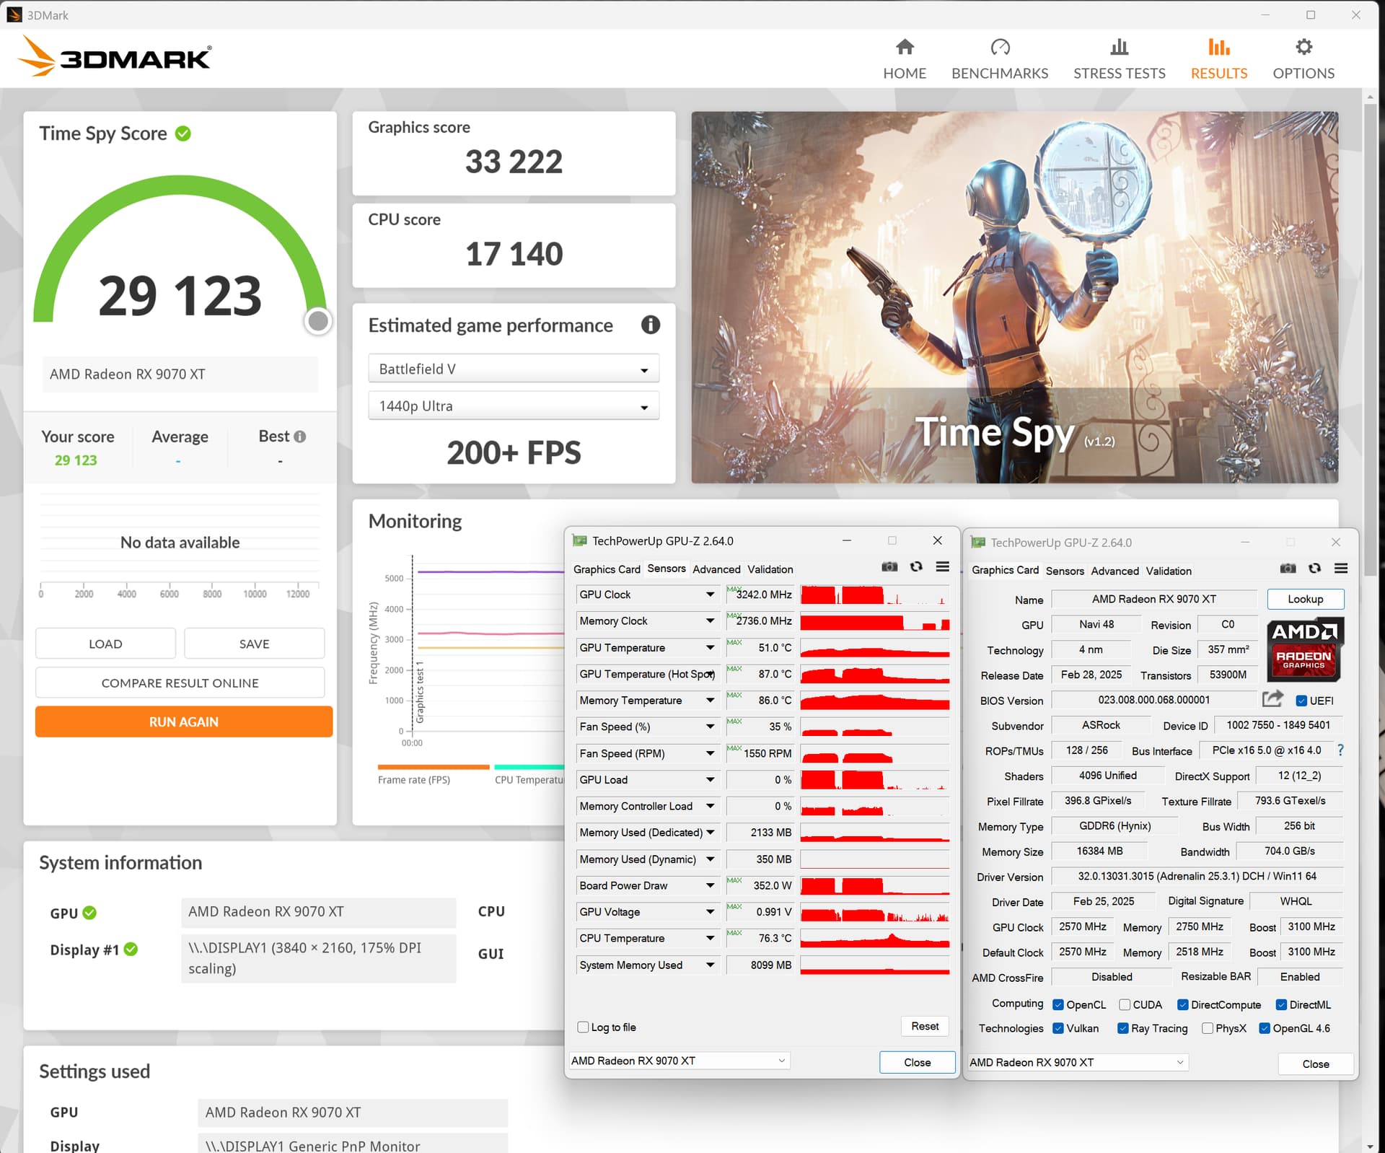Click the Bus Interface question mark
This screenshot has height=1153, width=1385.
1340,750
